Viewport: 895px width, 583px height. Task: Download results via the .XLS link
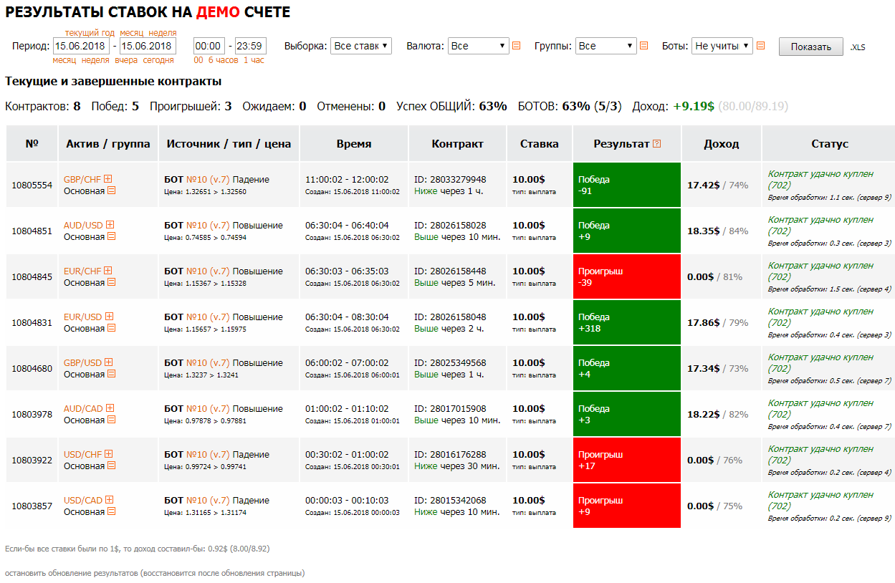coord(858,47)
